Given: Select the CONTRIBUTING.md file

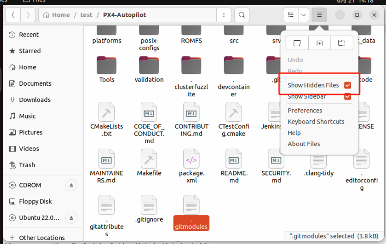Looking at the screenshot, I should [191, 119].
